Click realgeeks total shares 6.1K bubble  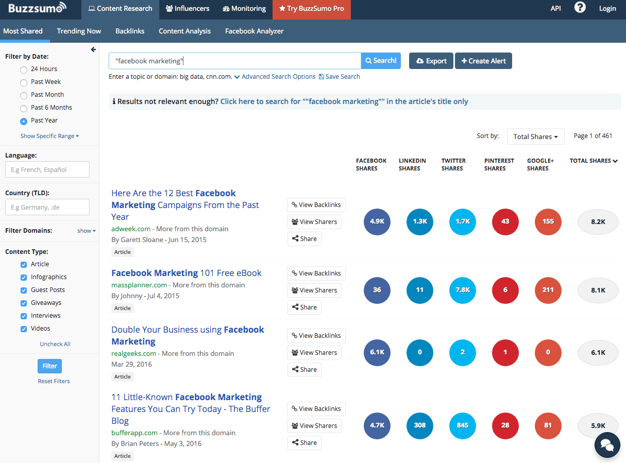point(598,353)
